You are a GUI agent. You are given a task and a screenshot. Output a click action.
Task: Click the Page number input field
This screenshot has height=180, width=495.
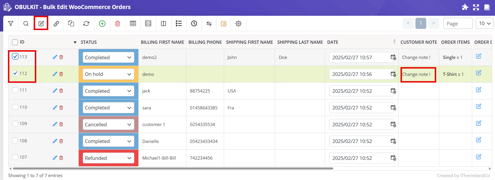pos(458,23)
